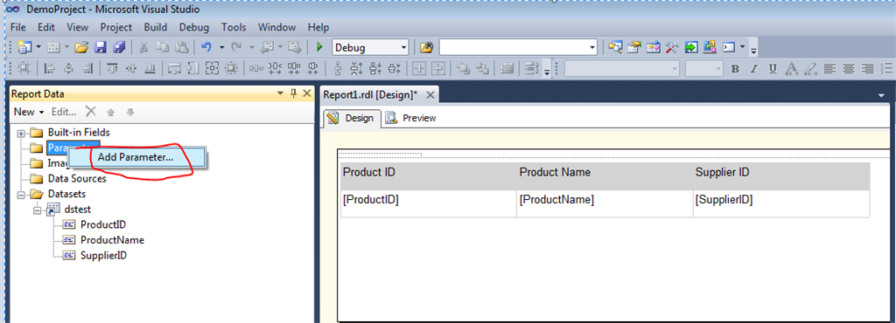This screenshot has height=323, width=896.
Task: Click the Send to Back icon
Action: tap(482, 69)
